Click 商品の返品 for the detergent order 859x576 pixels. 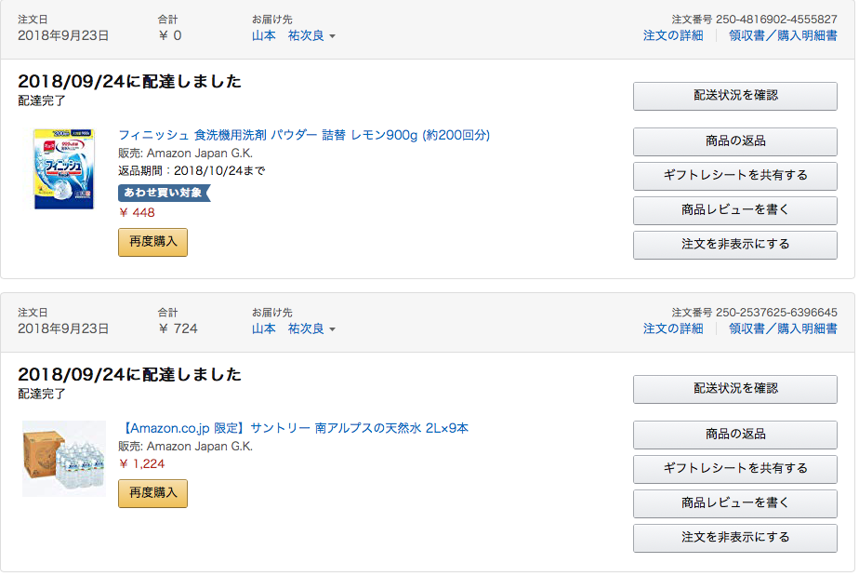coord(735,141)
